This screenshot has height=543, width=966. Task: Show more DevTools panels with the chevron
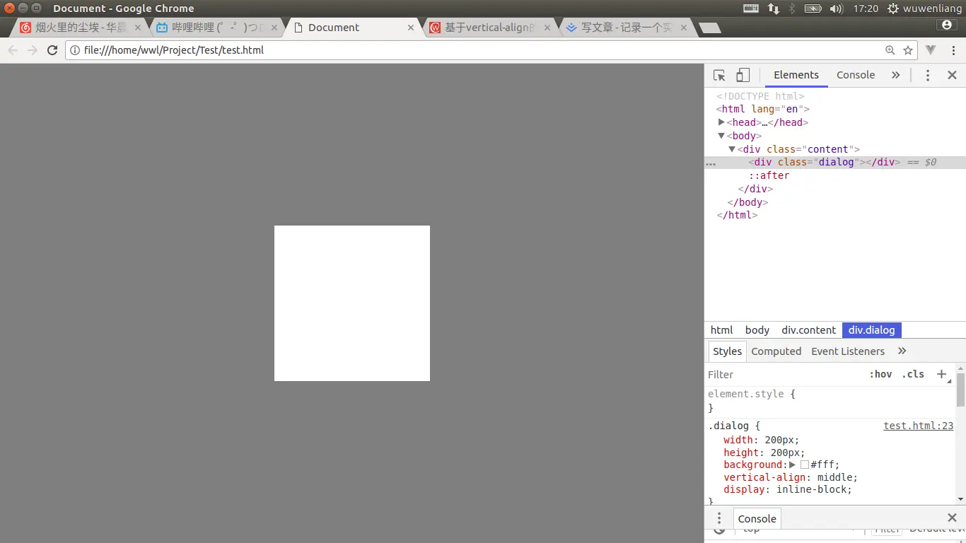click(x=895, y=75)
